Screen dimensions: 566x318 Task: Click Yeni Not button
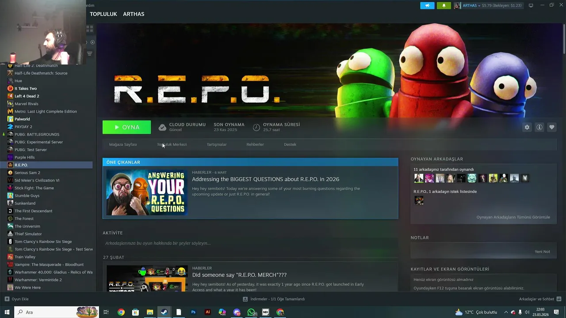542,252
